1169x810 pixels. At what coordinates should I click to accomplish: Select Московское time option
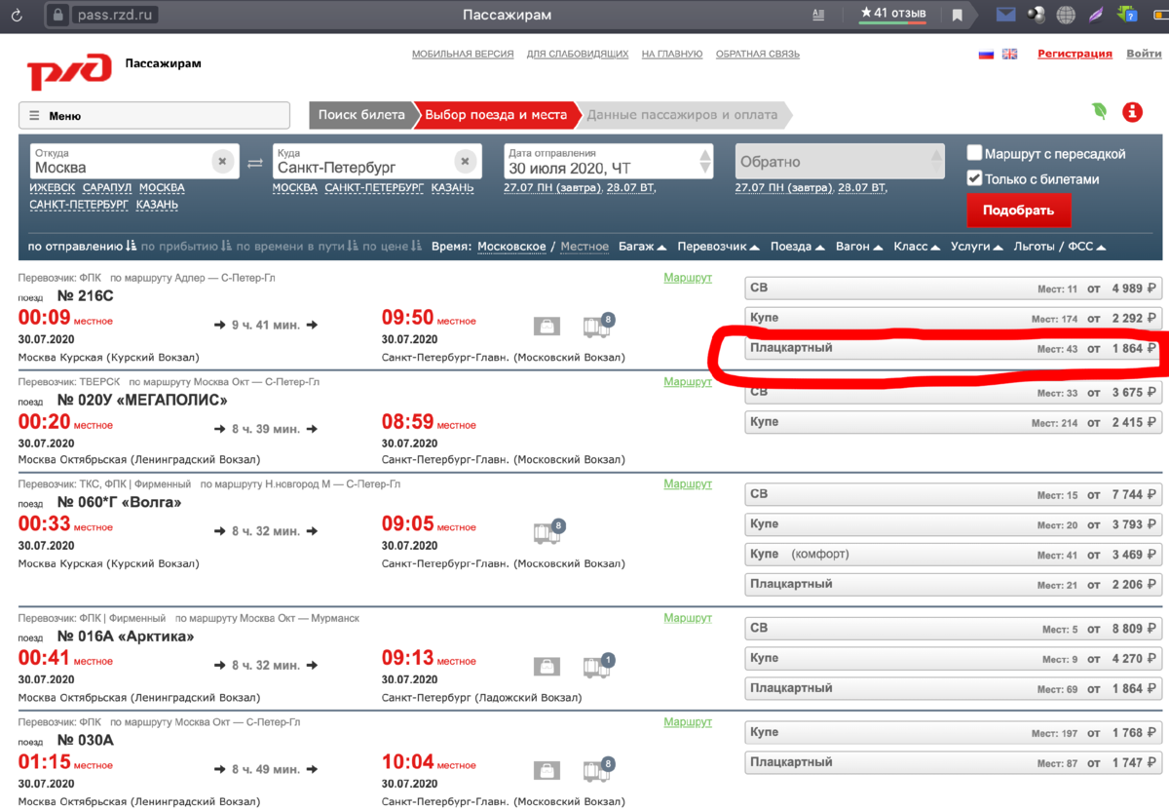pyautogui.click(x=511, y=247)
